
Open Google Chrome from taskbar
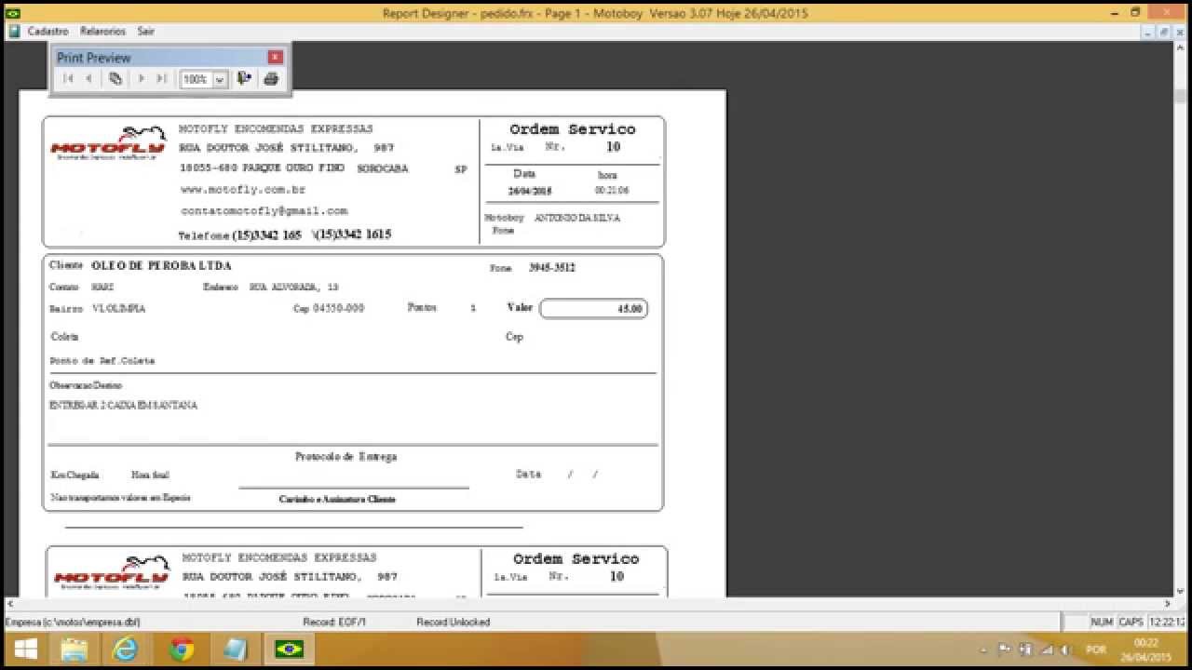click(x=182, y=649)
